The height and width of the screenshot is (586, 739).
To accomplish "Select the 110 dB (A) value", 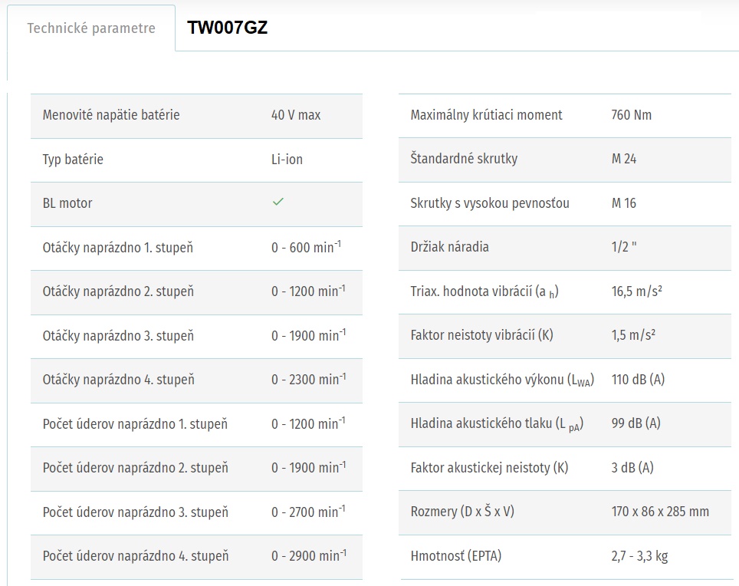I will click(x=638, y=380).
